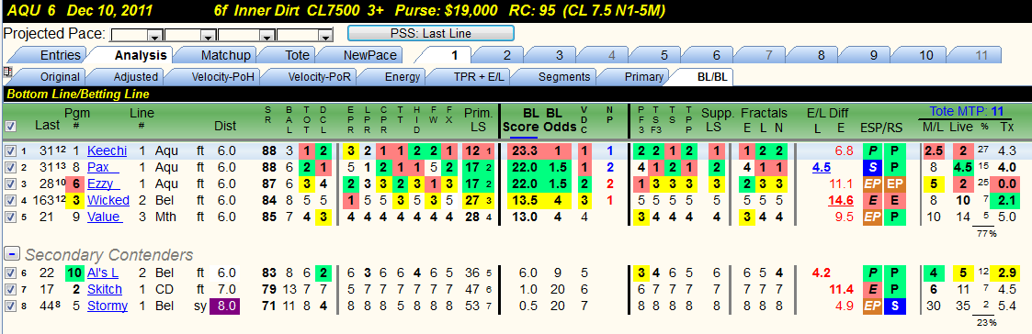This screenshot has width=1032, height=334.
Task: Open the Skitch horse link
Action: coord(105,289)
